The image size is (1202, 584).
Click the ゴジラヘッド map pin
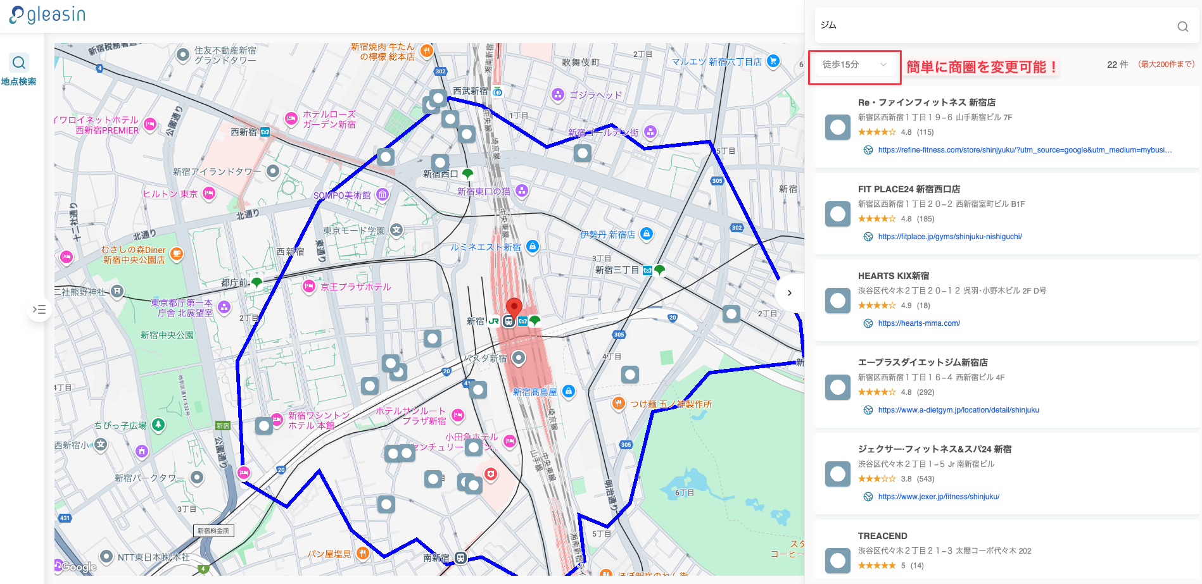tap(558, 95)
